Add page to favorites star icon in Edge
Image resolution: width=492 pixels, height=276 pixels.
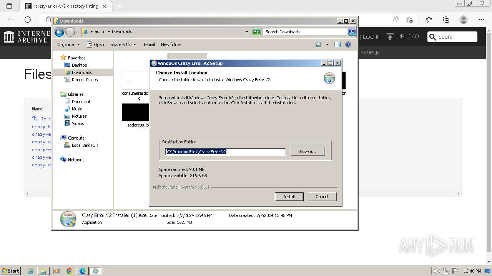click(x=409, y=20)
